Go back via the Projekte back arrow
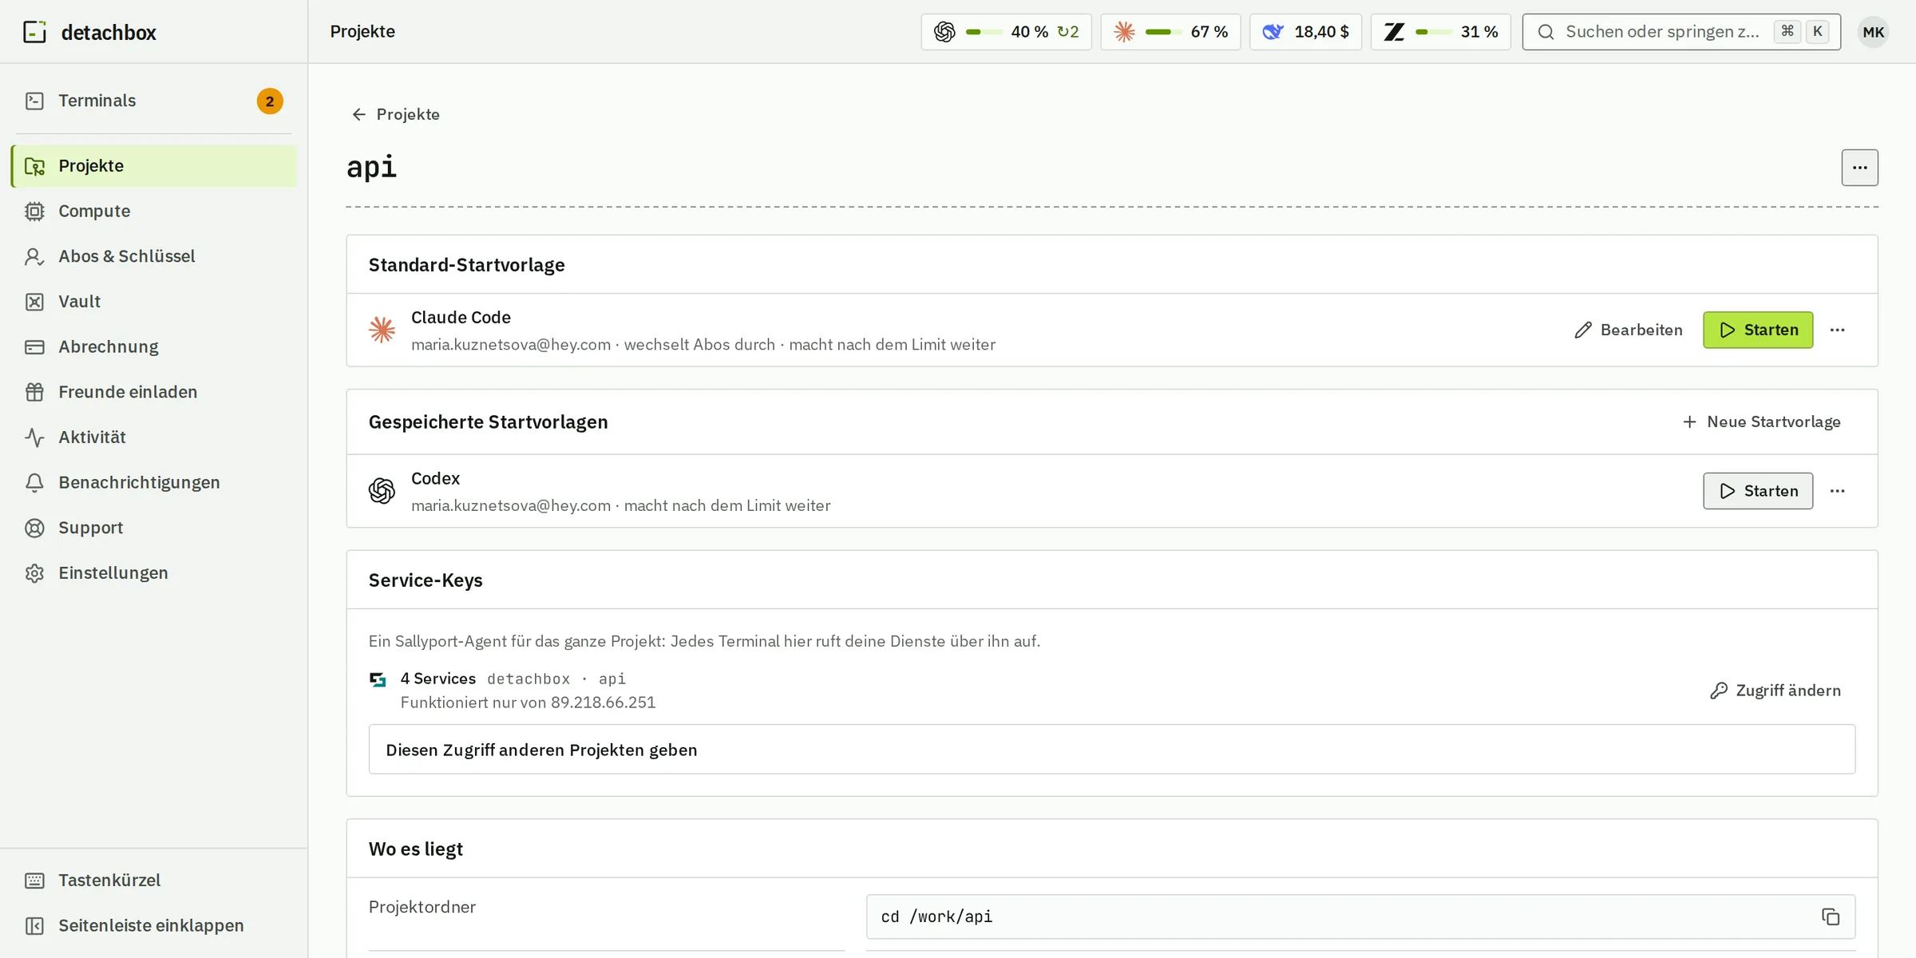This screenshot has width=1916, height=958. point(395,114)
